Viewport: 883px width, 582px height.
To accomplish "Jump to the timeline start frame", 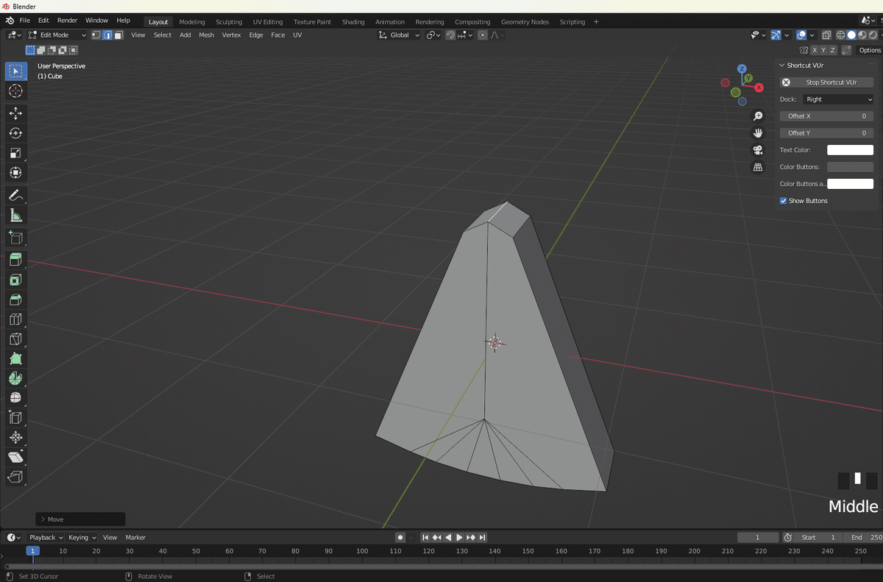I will coord(425,538).
